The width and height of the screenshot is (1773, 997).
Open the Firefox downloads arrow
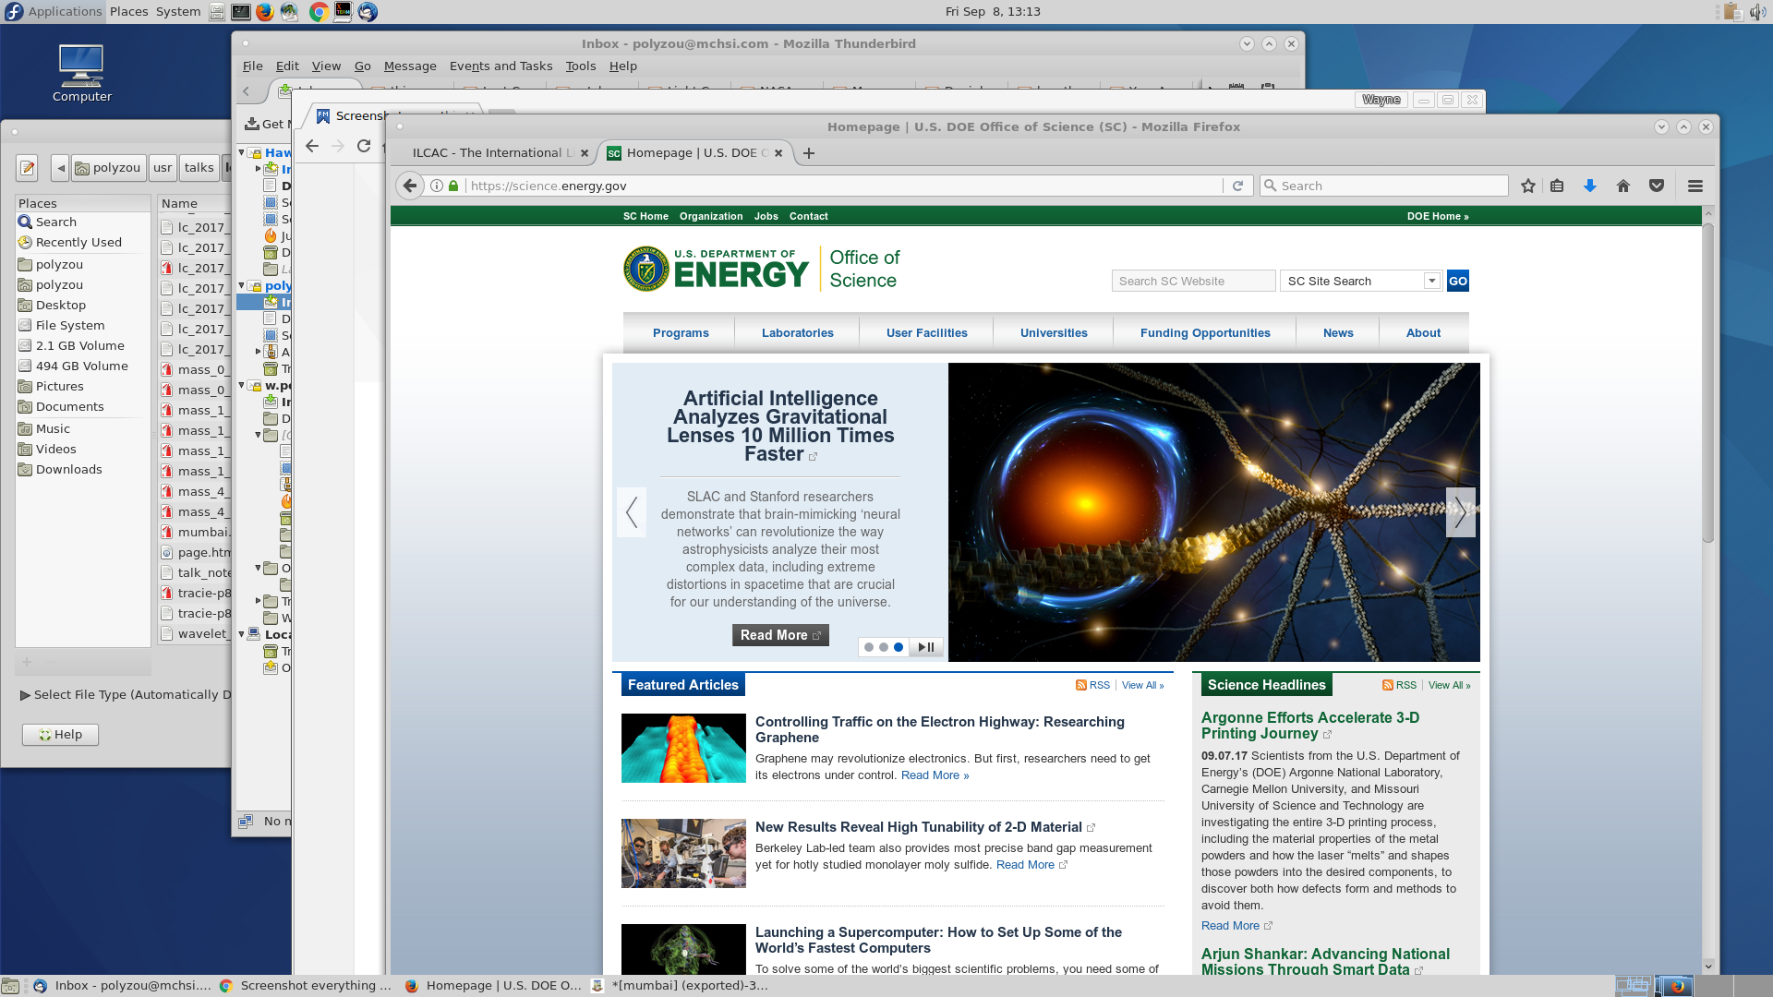pos(1590,186)
